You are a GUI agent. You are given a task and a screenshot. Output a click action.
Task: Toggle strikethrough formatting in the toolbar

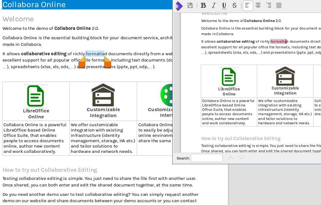235,6
